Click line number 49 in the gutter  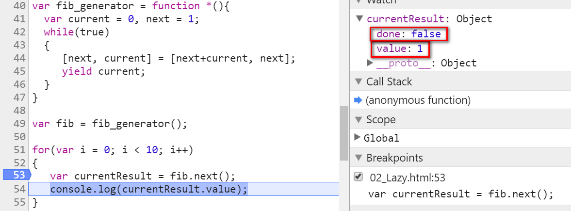tap(20, 124)
